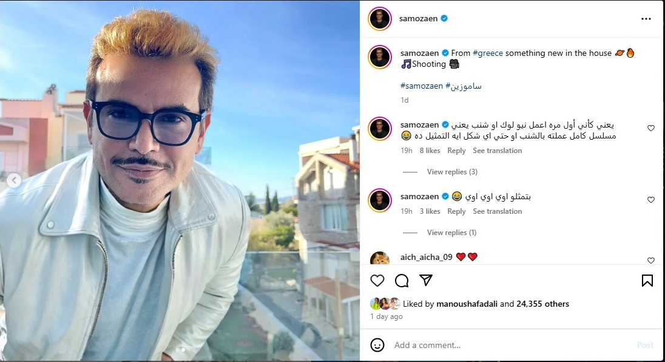Open the aich_aicha_09 commenter avatar
This screenshot has height=362, width=665.
[x=380, y=258]
